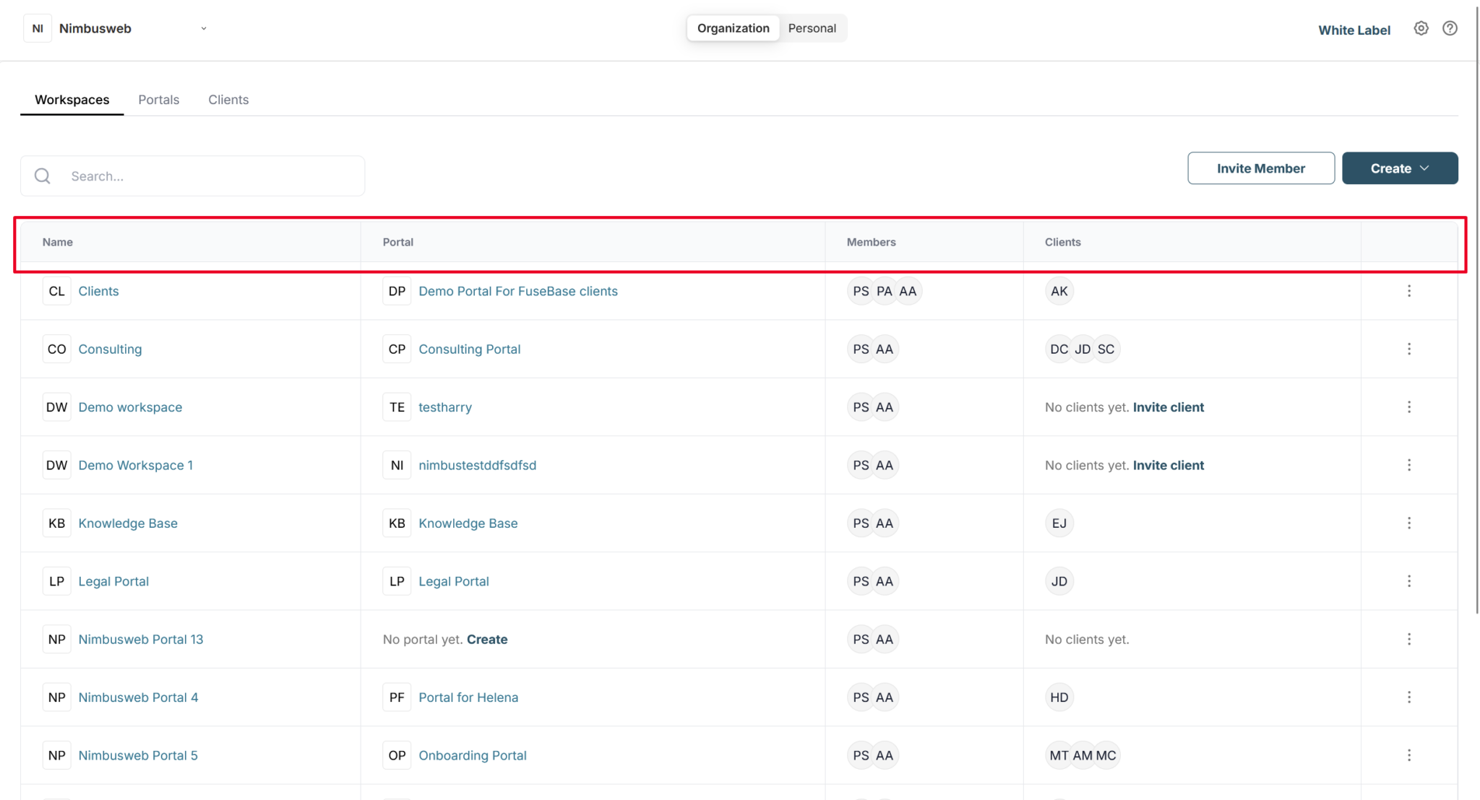Click the search magnifier icon
Image resolution: width=1480 pixels, height=800 pixels.
pyautogui.click(x=42, y=175)
